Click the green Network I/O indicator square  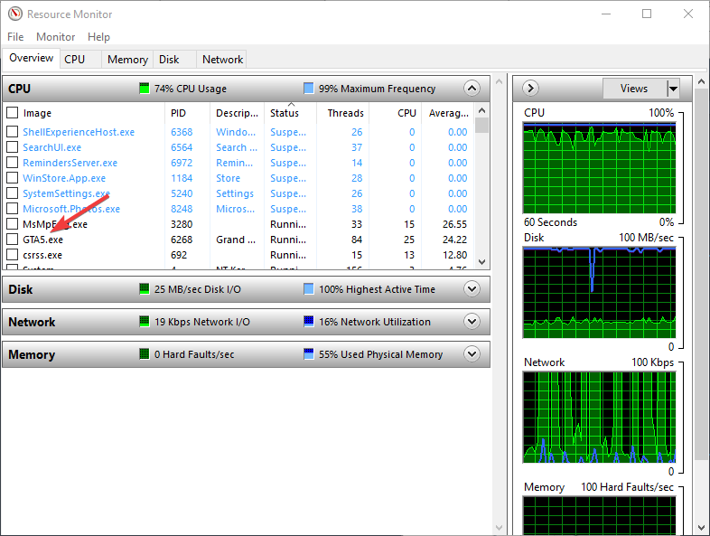point(144,321)
